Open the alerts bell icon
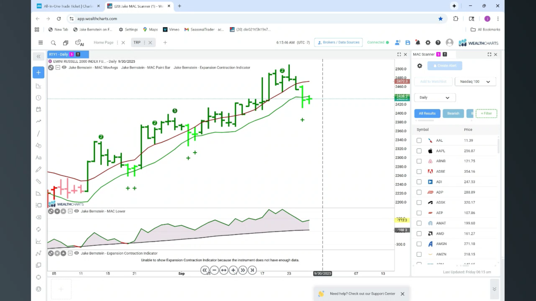536x301 pixels. click(418, 43)
